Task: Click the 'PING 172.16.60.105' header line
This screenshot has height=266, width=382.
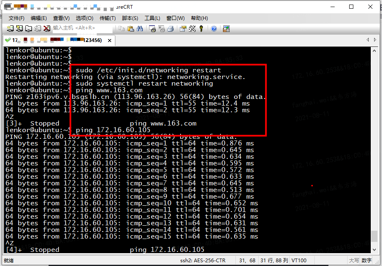Action: pyautogui.click(x=121, y=137)
